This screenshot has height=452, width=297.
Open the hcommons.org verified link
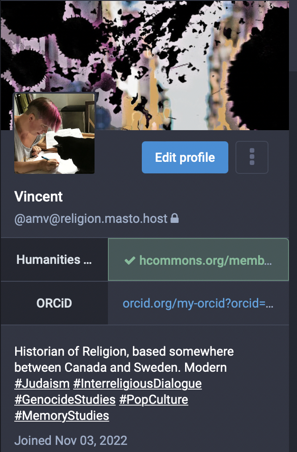205,260
